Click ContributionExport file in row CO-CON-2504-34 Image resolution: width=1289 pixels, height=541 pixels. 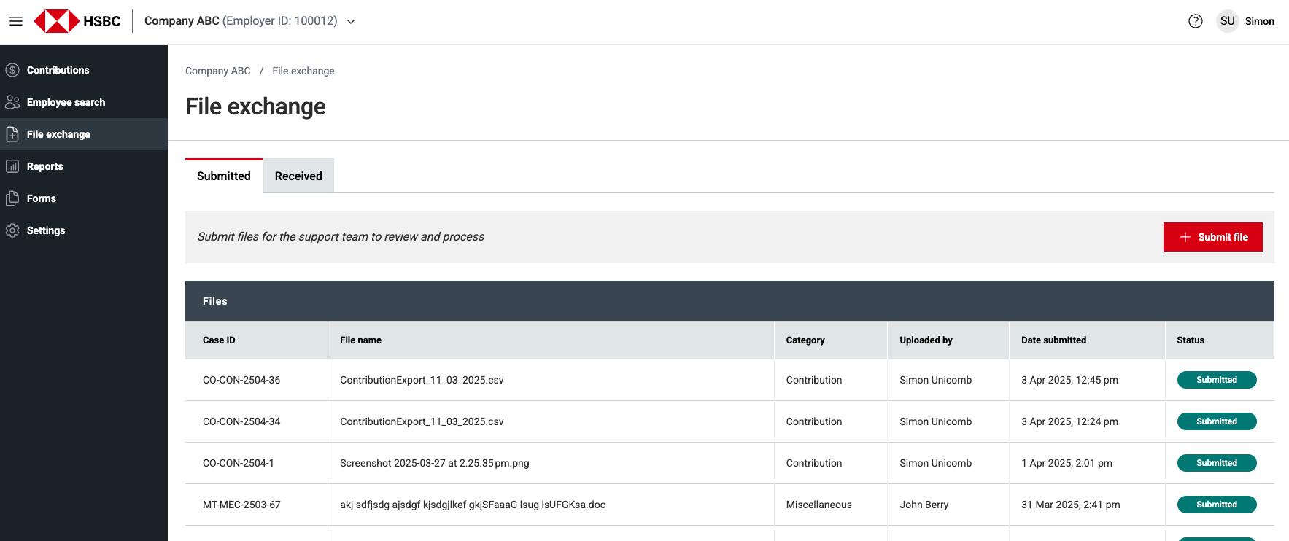point(422,421)
